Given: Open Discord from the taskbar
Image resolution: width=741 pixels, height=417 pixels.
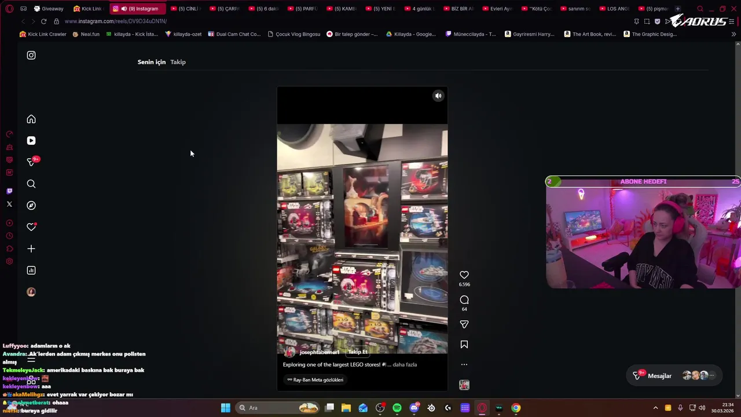Looking at the screenshot, I should click(x=414, y=408).
